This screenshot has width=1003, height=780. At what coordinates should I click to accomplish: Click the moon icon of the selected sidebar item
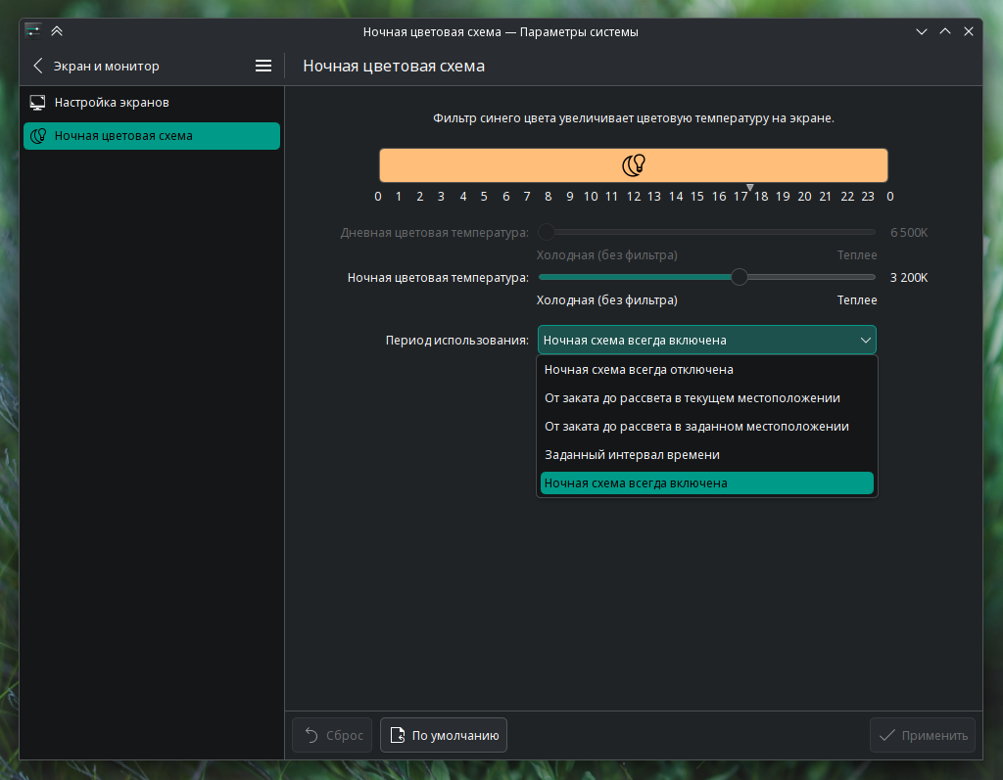tap(38, 136)
